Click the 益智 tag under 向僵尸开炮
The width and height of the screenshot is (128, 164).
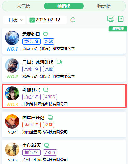click(49, 125)
